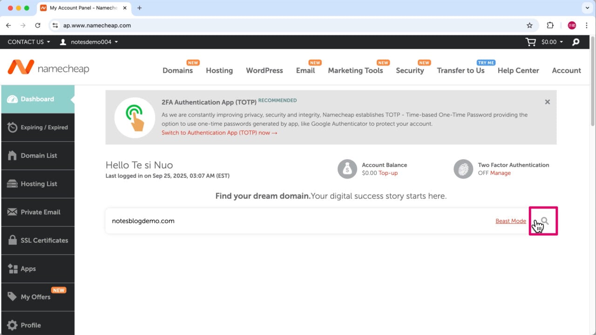Viewport: 596px width, 335px height.
Task: Open the browser extensions puzzle icon
Action: 550,26
